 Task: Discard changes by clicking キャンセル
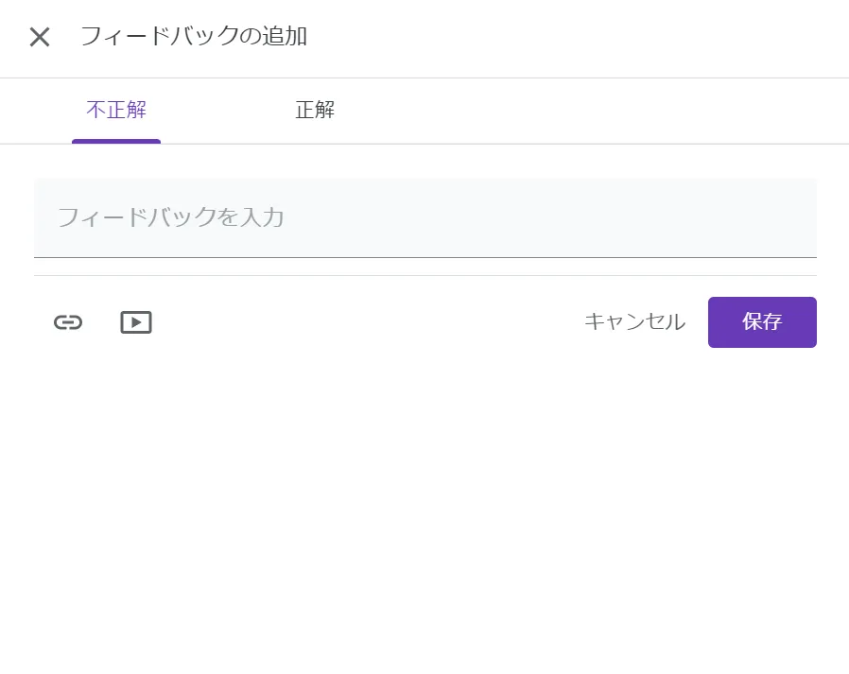coord(634,322)
